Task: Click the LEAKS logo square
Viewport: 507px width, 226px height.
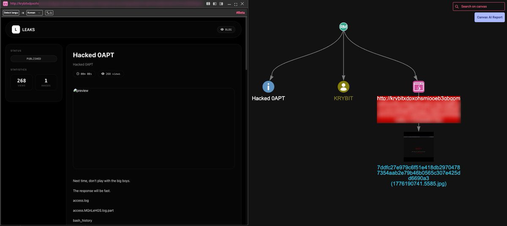Action: [x=16, y=30]
